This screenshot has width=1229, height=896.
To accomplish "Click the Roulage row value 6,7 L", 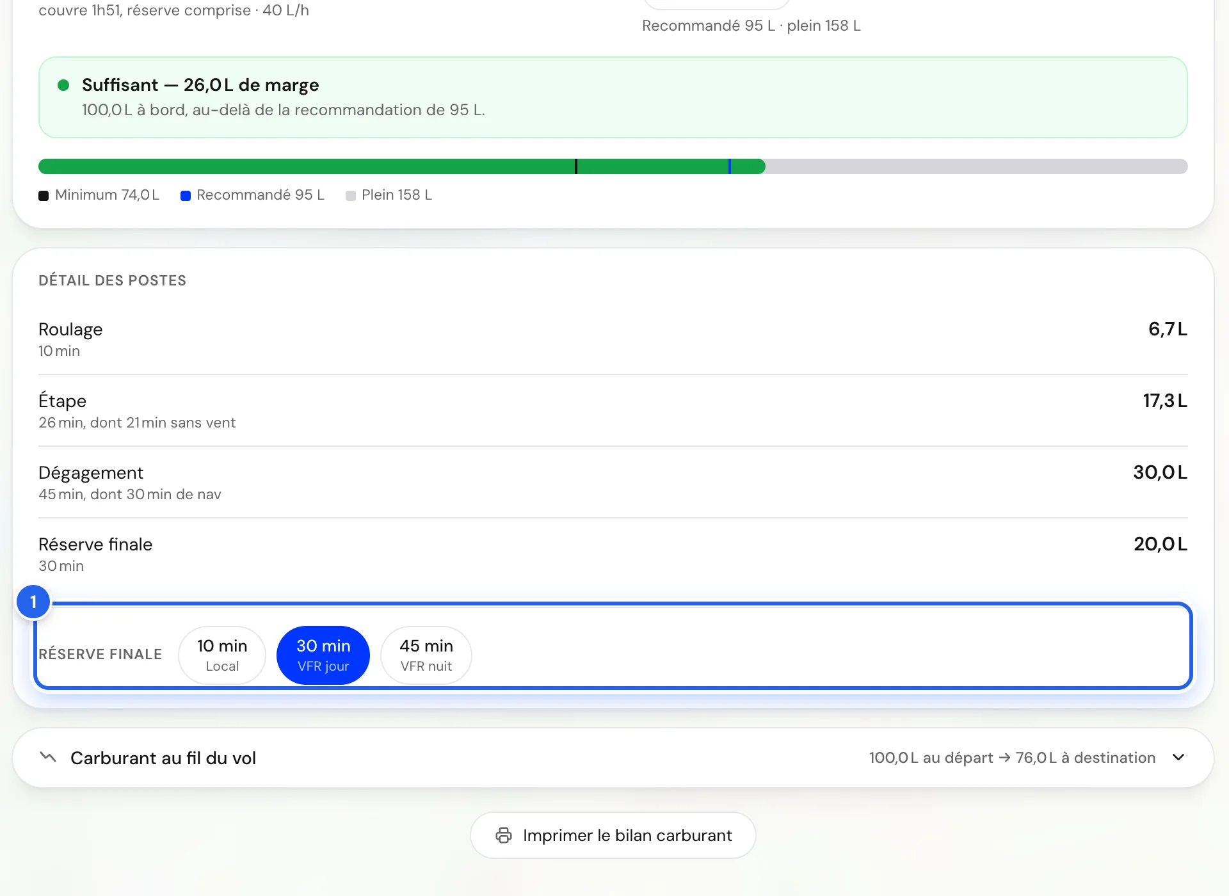I will [1168, 329].
